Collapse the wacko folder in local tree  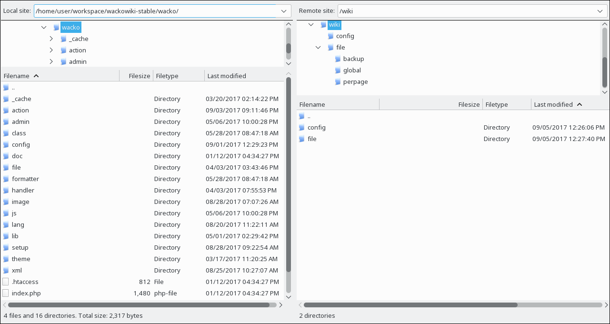click(x=44, y=27)
